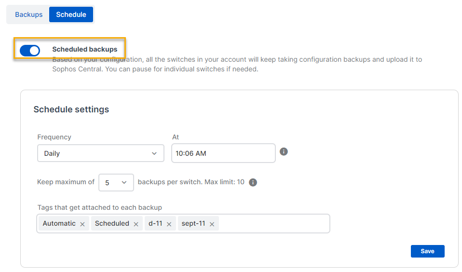
Task: Save the schedule settings
Action: click(x=427, y=251)
